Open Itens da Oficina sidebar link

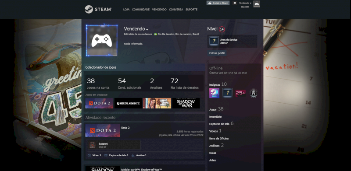(218, 138)
